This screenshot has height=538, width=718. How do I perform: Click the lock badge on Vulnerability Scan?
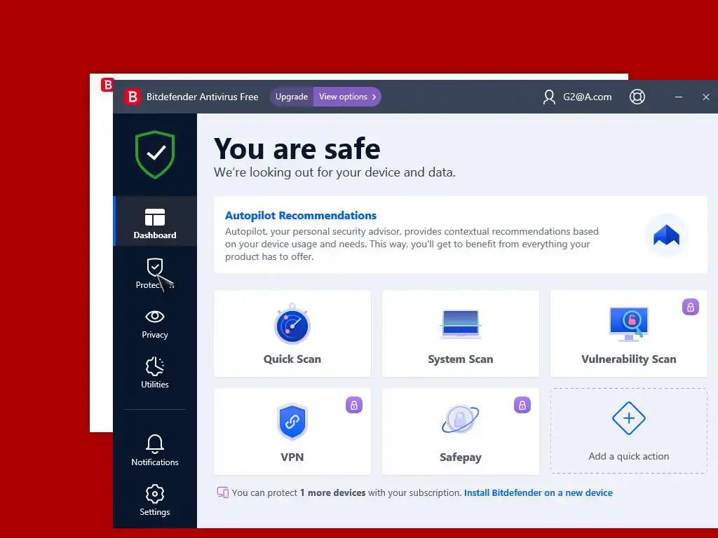click(691, 307)
